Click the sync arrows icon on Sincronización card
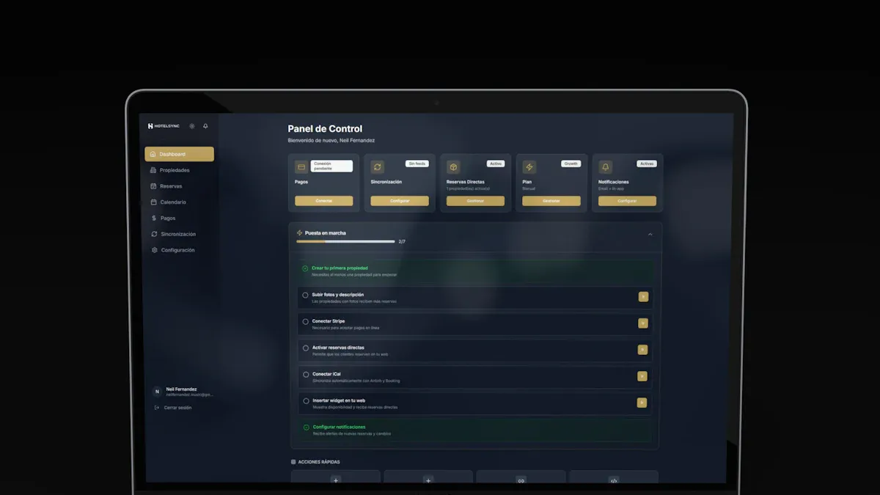The height and width of the screenshot is (495, 880). point(378,167)
